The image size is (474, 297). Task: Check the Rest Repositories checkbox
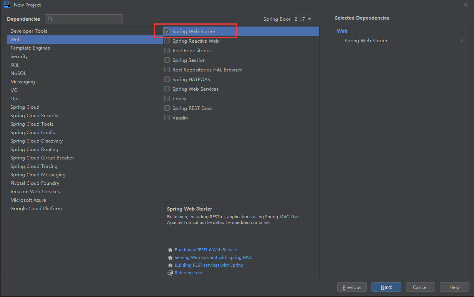[x=167, y=50]
